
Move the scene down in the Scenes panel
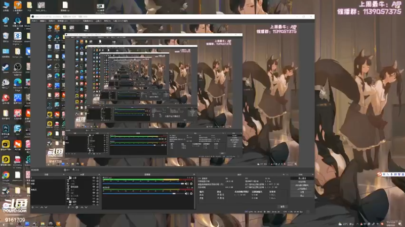click(x=46, y=207)
